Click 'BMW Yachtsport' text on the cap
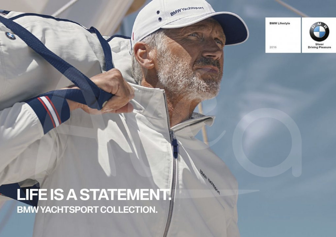Image resolution: width=336 pixels, height=237 pixels. (187, 11)
